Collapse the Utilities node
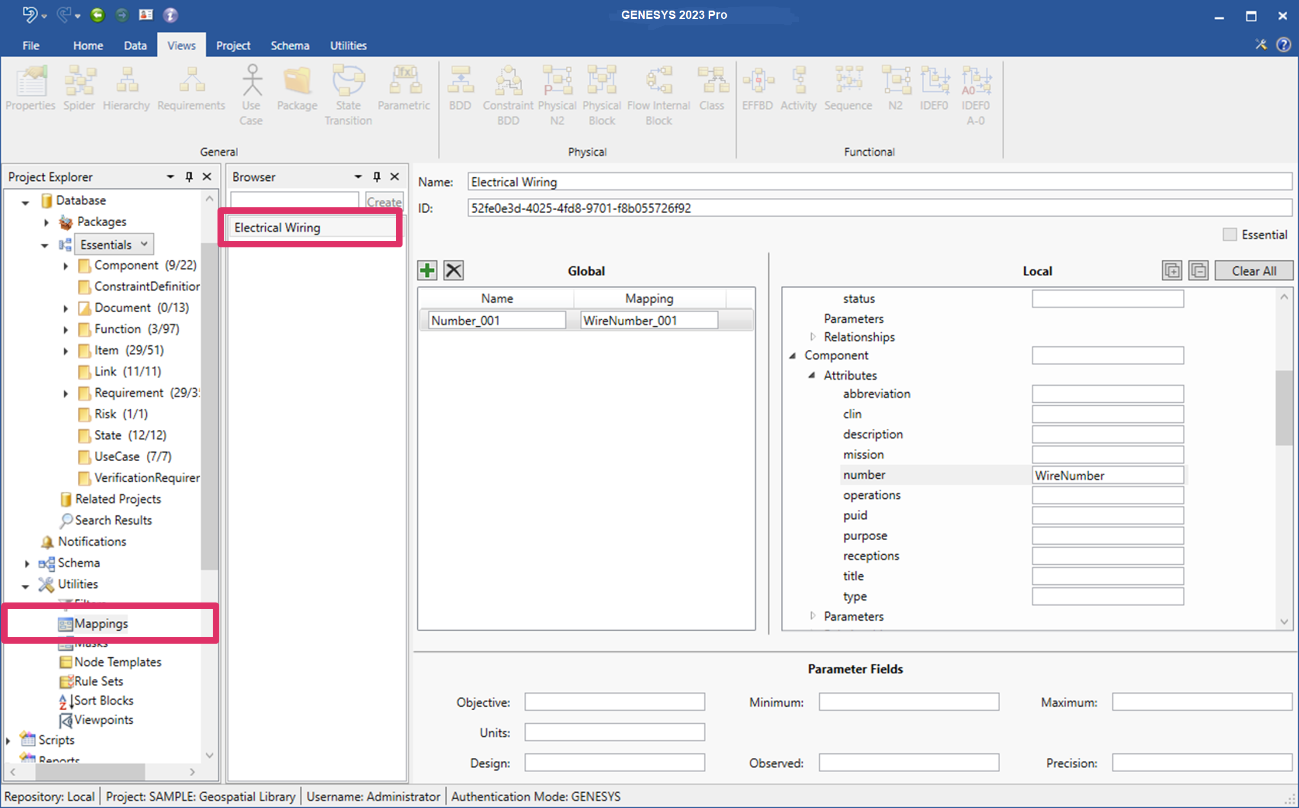Screen dimensions: 1299x808 coord(25,586)
